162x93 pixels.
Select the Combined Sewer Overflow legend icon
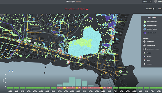pyautogui.click(x=144, y=49)
